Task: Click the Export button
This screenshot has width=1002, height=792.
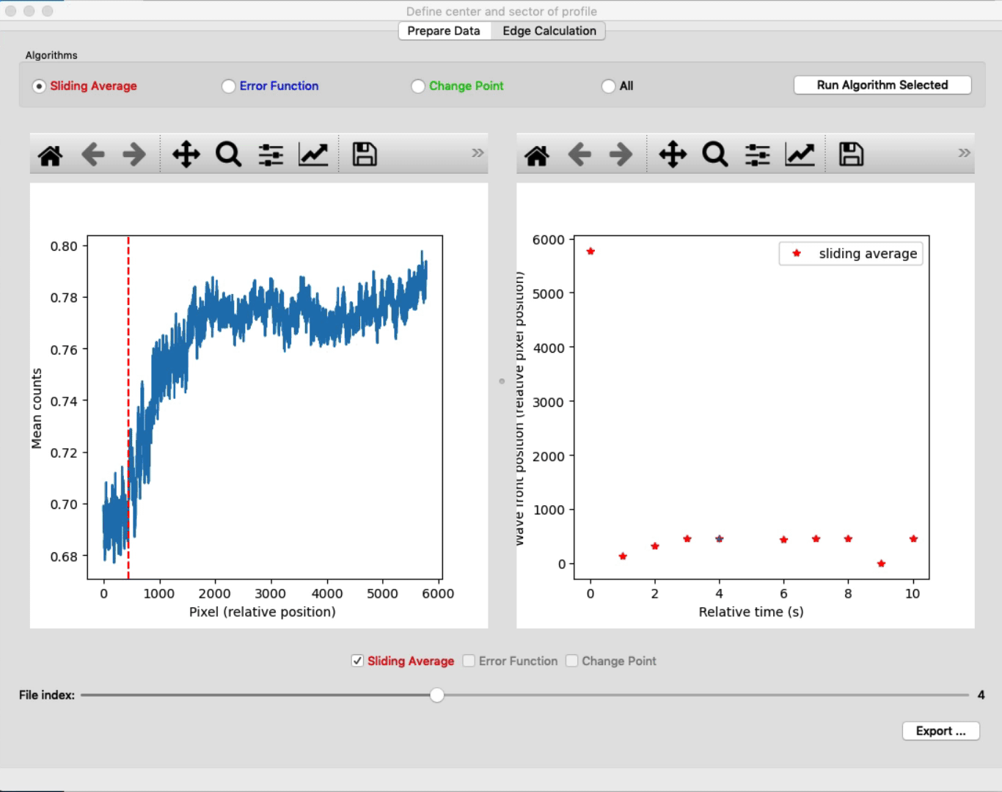Action: pos(940,731)
